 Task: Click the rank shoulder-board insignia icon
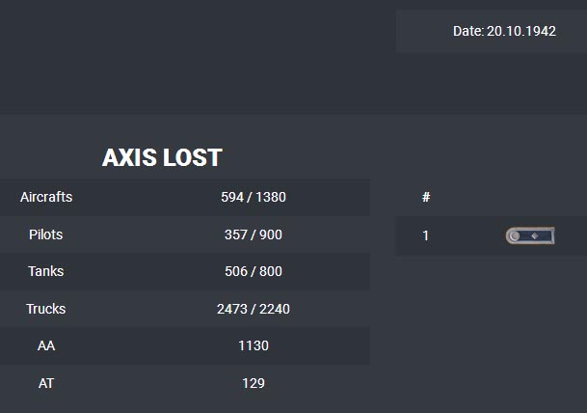coord(530,235)
